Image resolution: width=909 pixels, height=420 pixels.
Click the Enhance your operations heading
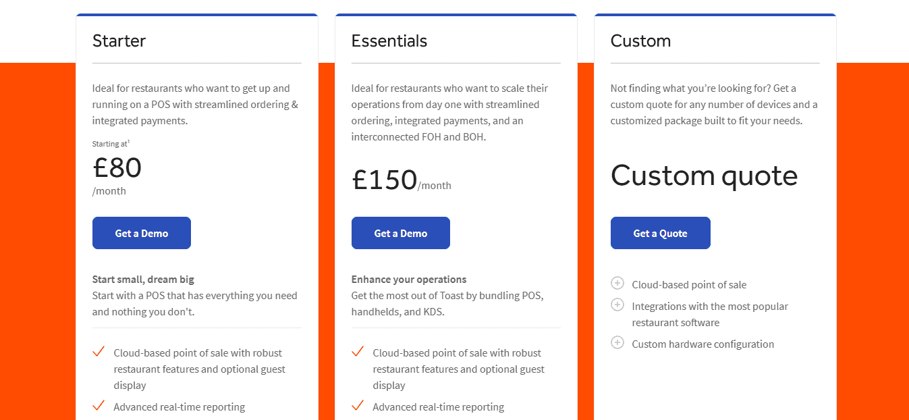coord(409,279)
